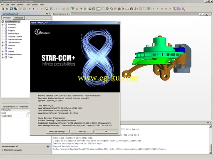Image resolution: width=213 pixels, height=159 pixels.
Task: Click the green flag Initialize Solution icon
Action: click(72, 9)
